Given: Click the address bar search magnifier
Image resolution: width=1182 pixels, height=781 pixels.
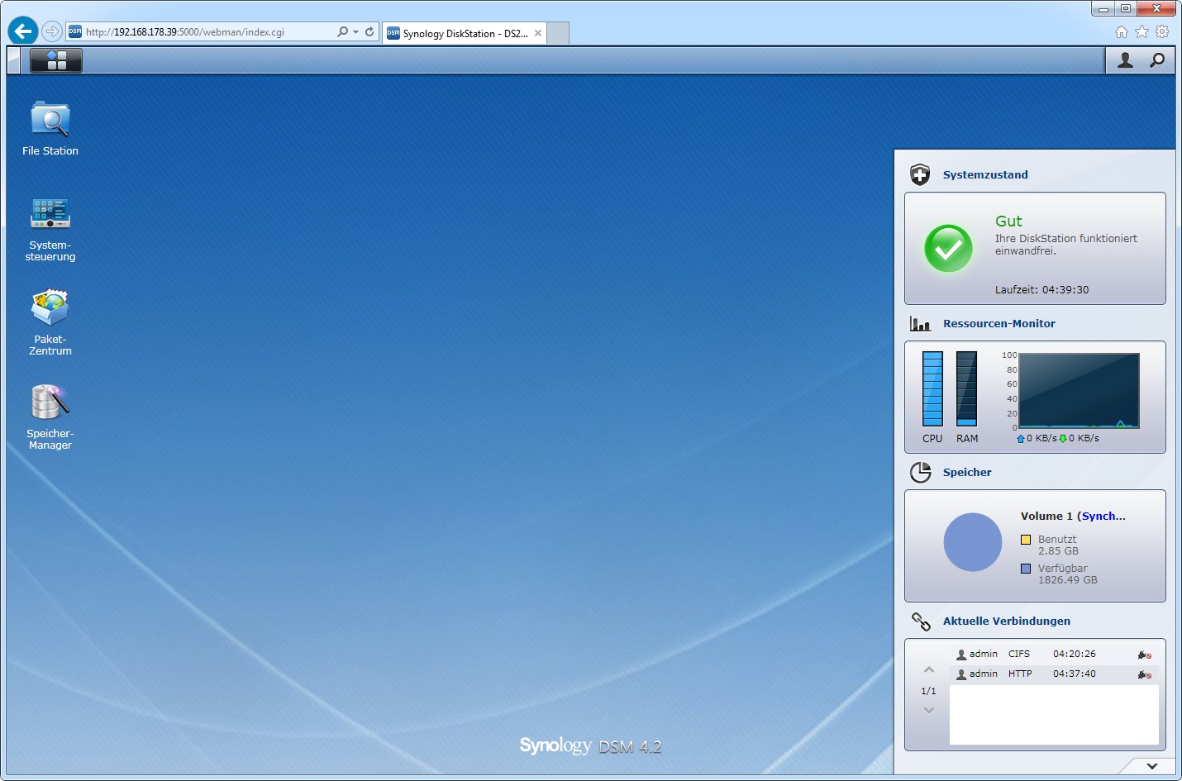Looking at the screenshot, I should point(342,32).
